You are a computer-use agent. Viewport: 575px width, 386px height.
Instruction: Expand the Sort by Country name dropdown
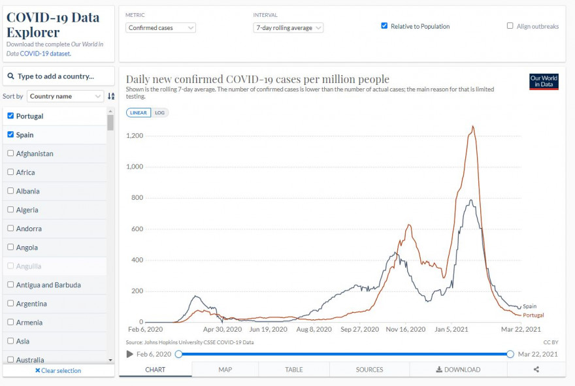(65, 96)
